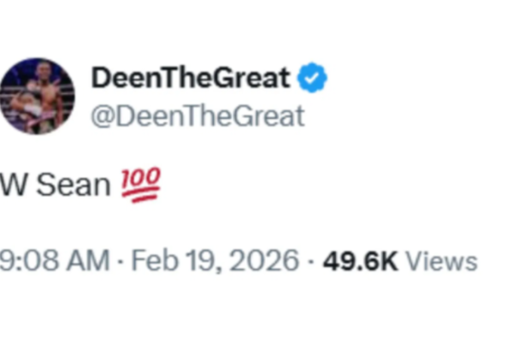This screenshot has width=513, height=342.
Task: Click the year 2026 in the timestamp
Action: [264, 261]
